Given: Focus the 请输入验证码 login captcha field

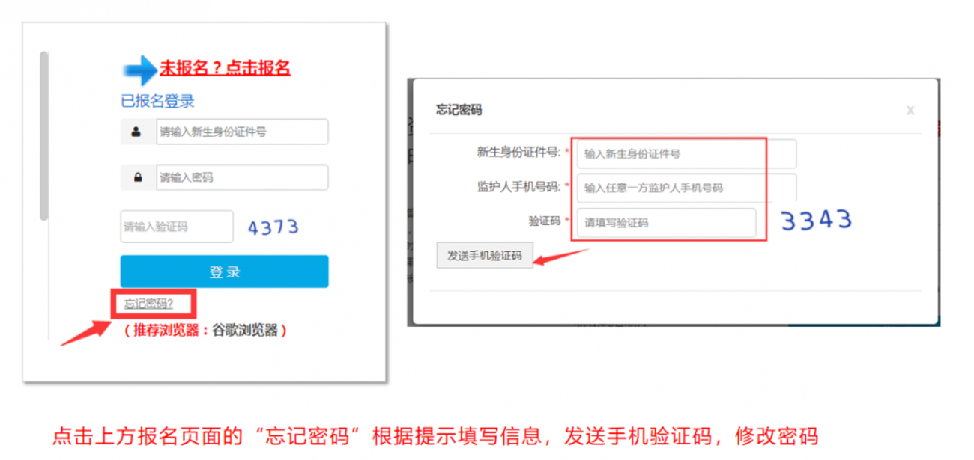Looking at the screenshot, I should [177, 227].
